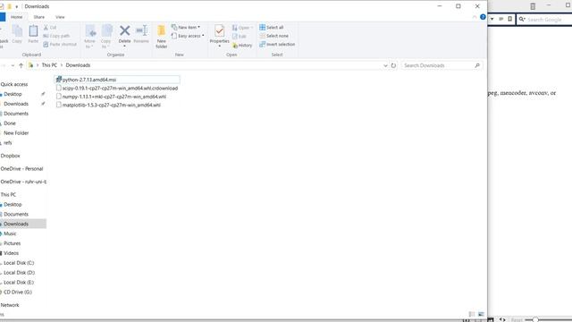Open the Quick Access Toolbar customize dropdown
The width and height of the screenshot is (572, 322).
(x=16, y=6)
